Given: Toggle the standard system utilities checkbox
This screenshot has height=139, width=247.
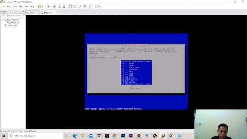Looking at the screenshot, I should 122,84.
